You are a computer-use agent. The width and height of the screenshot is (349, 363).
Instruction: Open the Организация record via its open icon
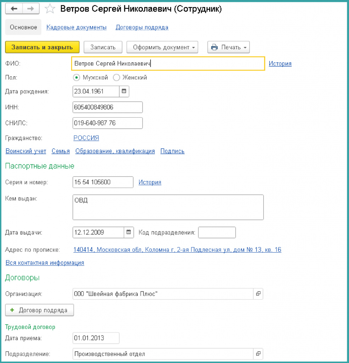(x=258, y=294)
